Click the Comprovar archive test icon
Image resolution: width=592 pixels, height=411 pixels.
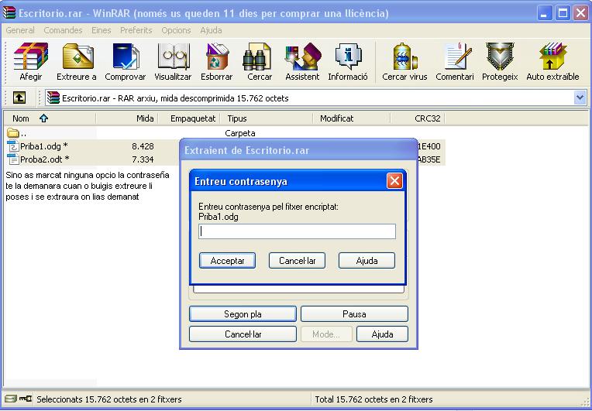click(126, 57)
